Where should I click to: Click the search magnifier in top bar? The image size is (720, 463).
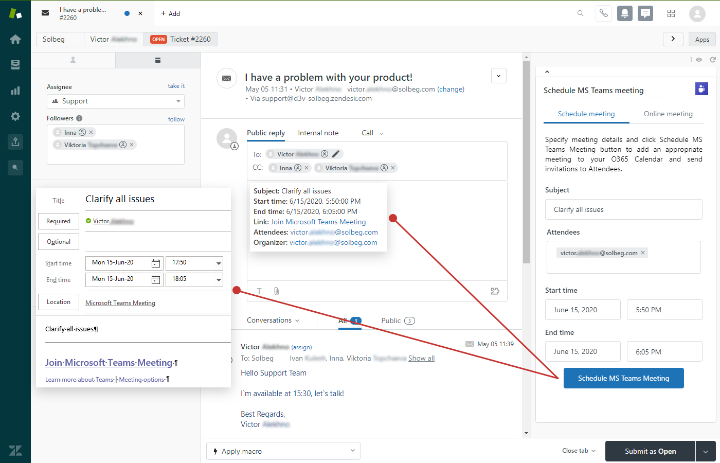coord(581,13)
